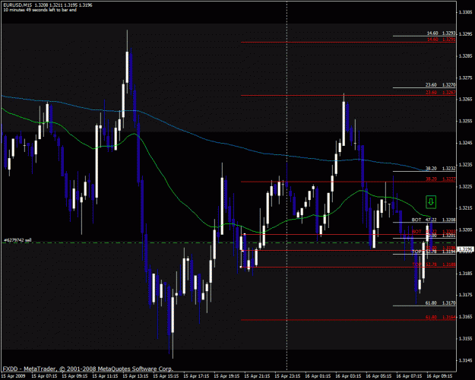Viewport: 475px width, 380px height.
Task: Click the '15 Apr 2009' time axis label
Action: [14, 376]
